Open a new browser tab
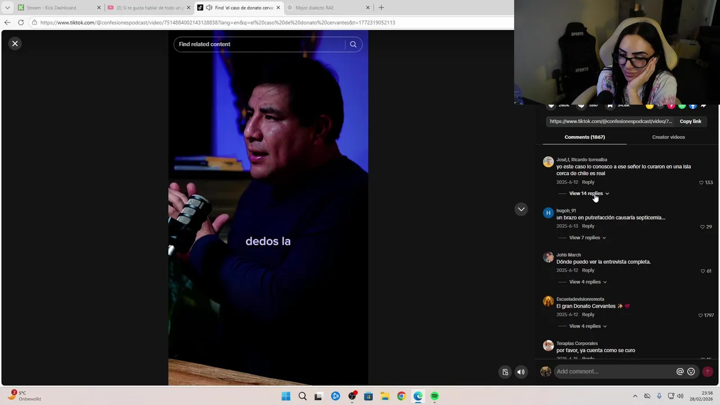 [381, 8]
